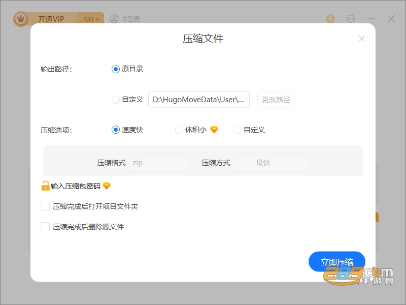This screenshot has height=305, width=406.
Task: Click the 开通VIP GO banner
Action: (x=58, y=19)
